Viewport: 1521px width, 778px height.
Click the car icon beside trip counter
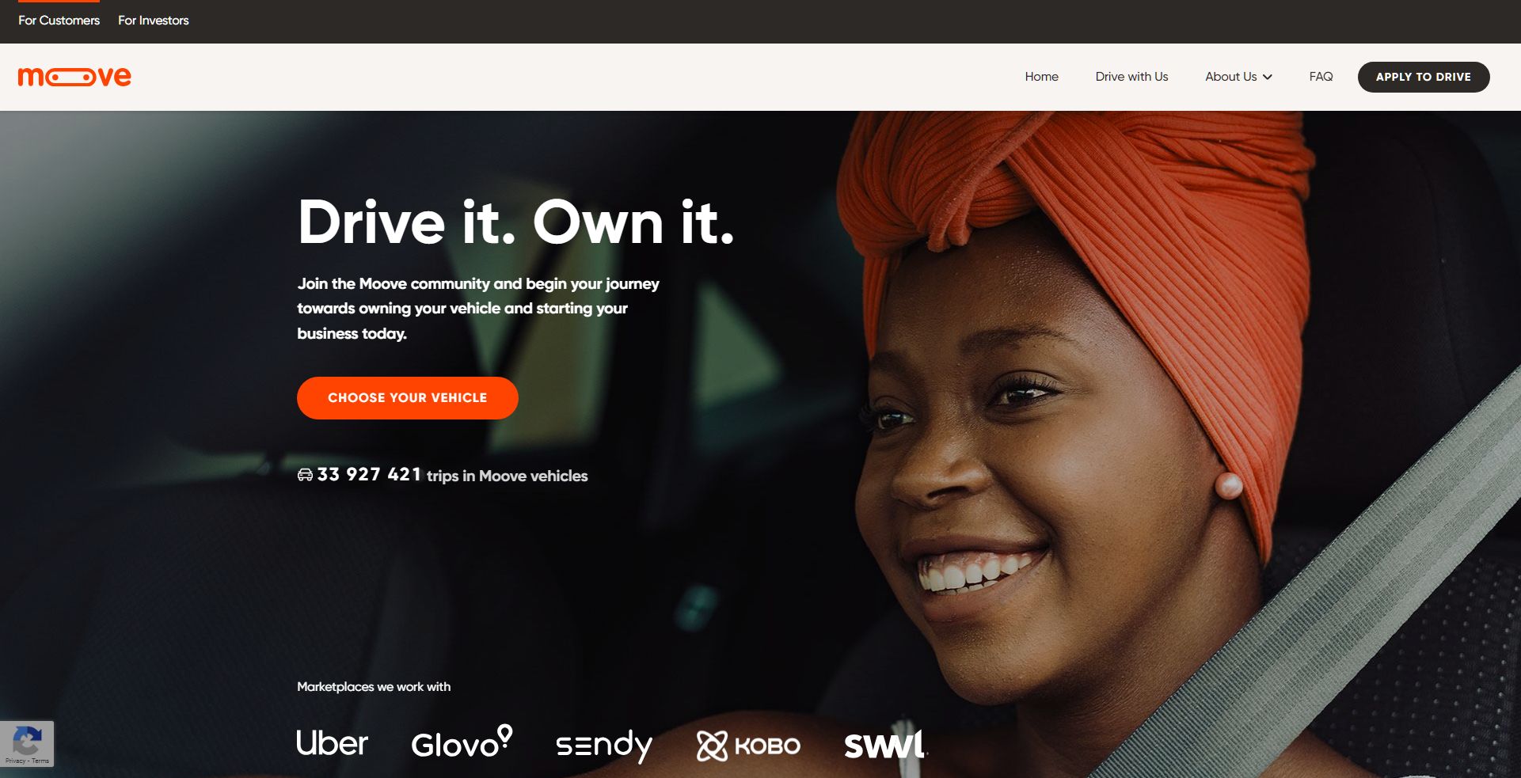[x=305, y=475]
